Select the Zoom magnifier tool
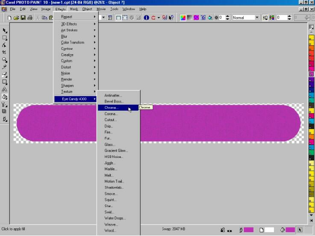Image resolution: width=315 pixels, height=236 pixels. pos(5,60)
